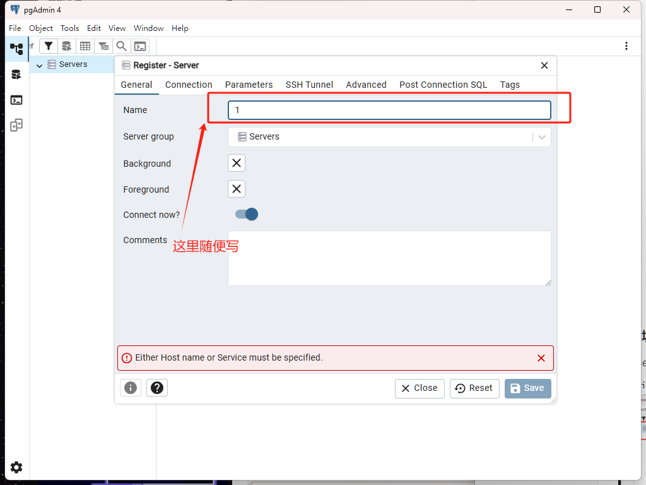Dismiss the Host name error message
646x485 pixels.
pyautogui.click(x=541, y=358)
